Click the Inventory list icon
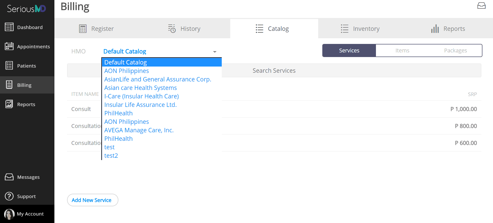This screenshot has height=223, width=493. (344, 29)
